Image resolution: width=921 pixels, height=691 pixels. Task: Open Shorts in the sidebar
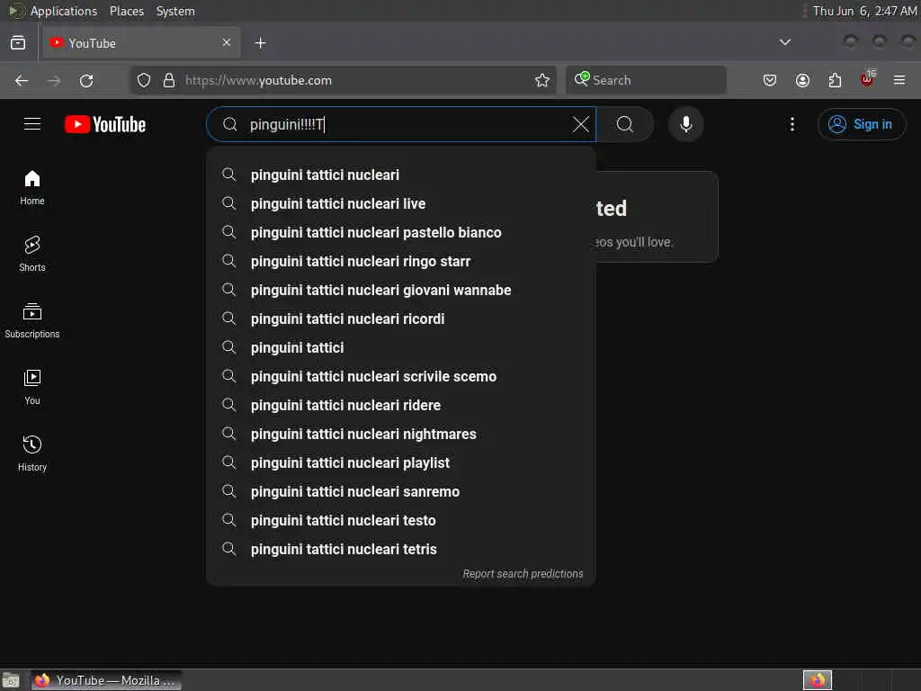coord(32,254)
